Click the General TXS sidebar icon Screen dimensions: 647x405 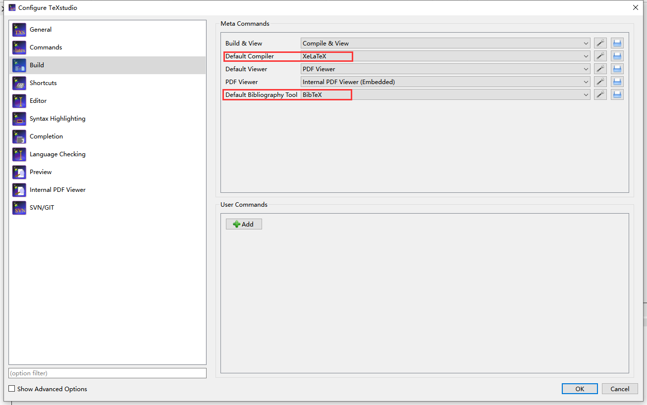click(x=19, y=30)
